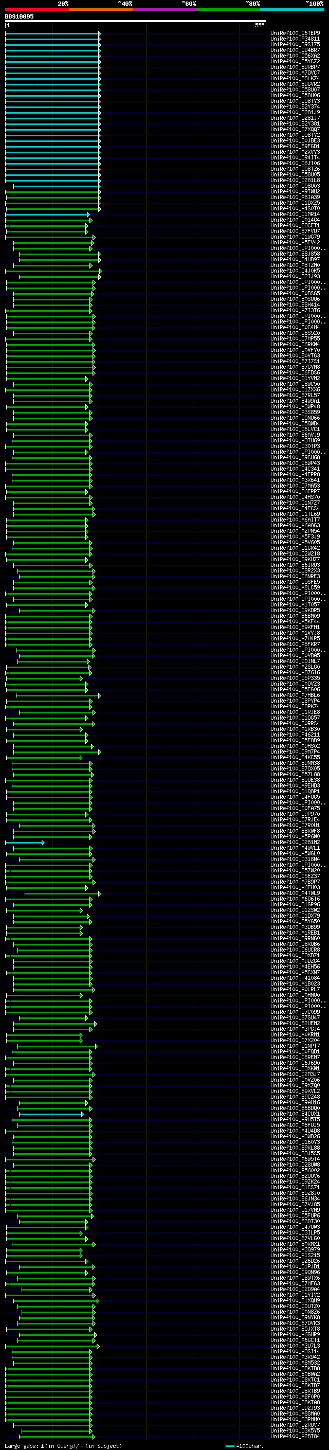Select label UniRef100_Q58U03
This screenshot has height=1450, width=329.
[x=295, y=186]
